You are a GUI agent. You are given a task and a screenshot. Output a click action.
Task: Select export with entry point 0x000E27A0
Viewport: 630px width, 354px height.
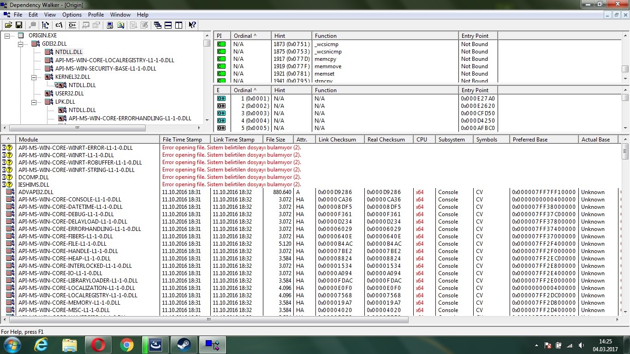point(417,99)
